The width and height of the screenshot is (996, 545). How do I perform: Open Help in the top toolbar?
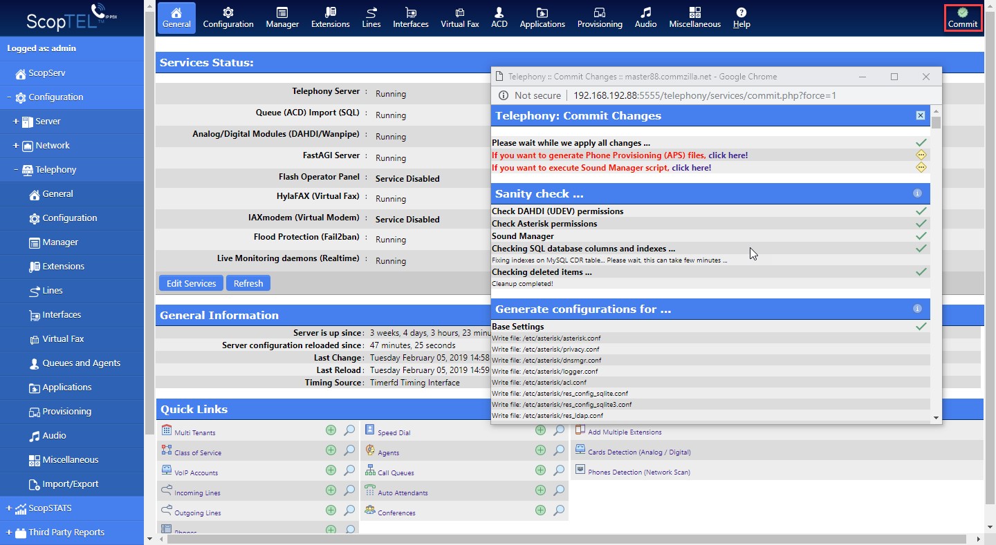741,18
